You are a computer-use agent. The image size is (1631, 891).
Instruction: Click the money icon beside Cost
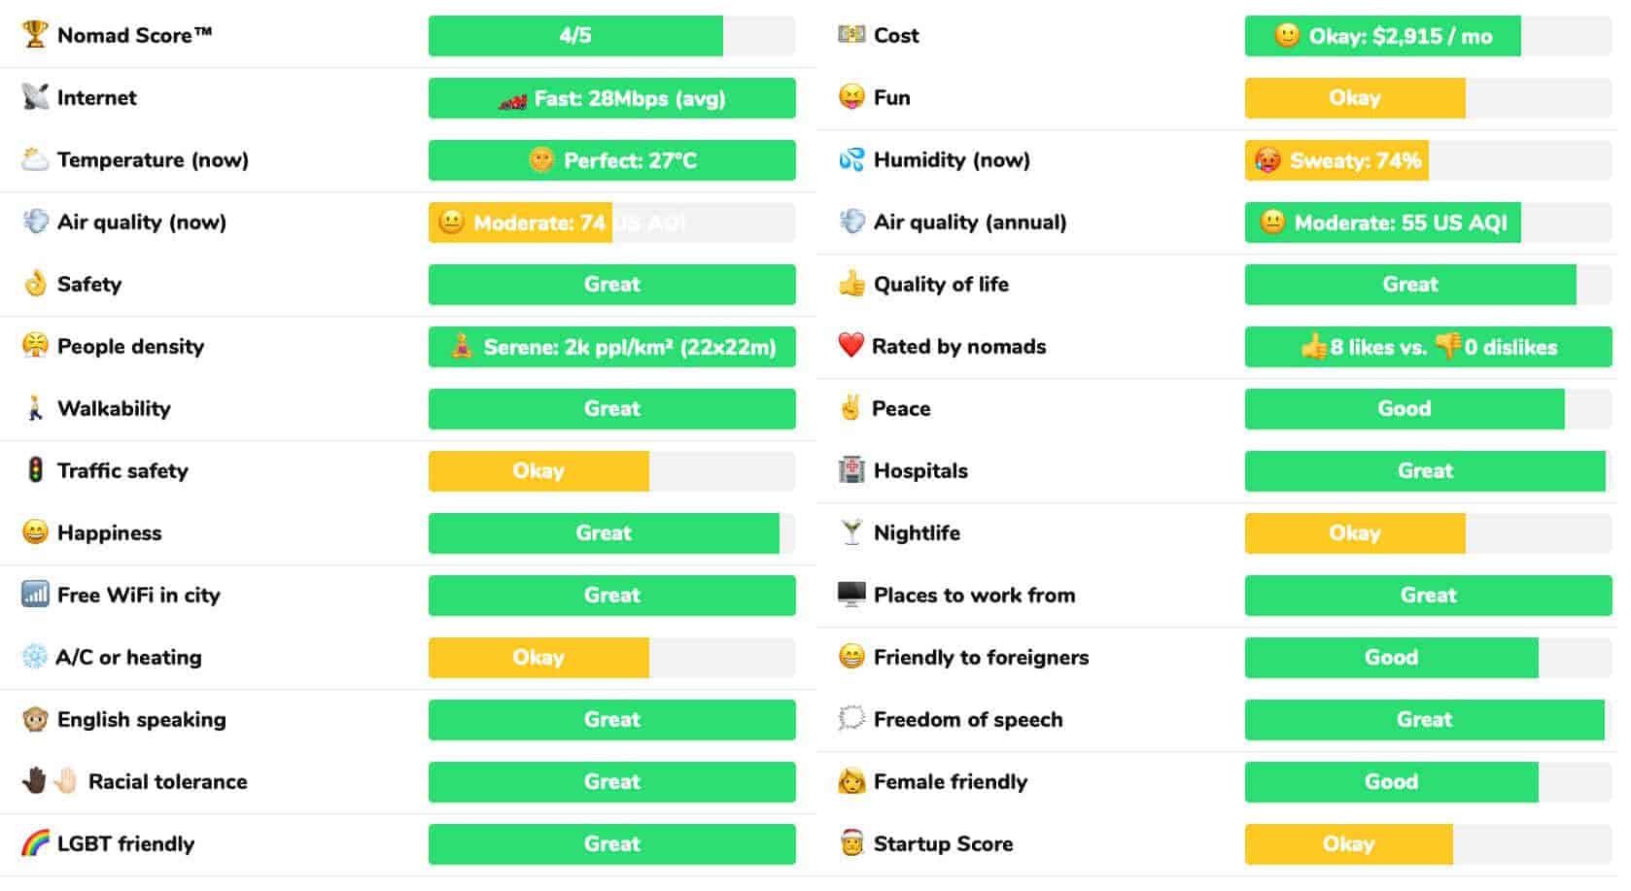pos(851,35)
